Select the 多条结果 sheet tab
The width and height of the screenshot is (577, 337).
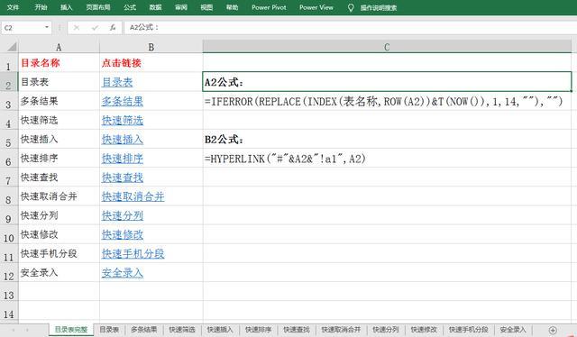coord(144,330)
